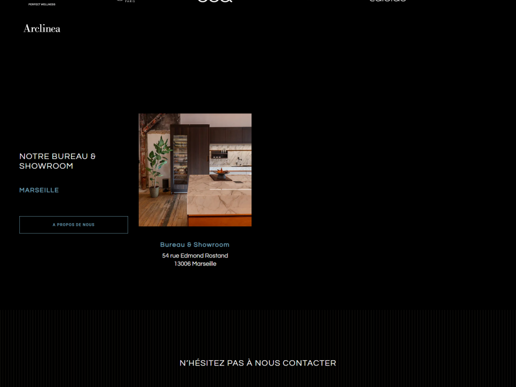
Task: Click the Perfect Wellness partner logo
Action: tap(42, 4)
